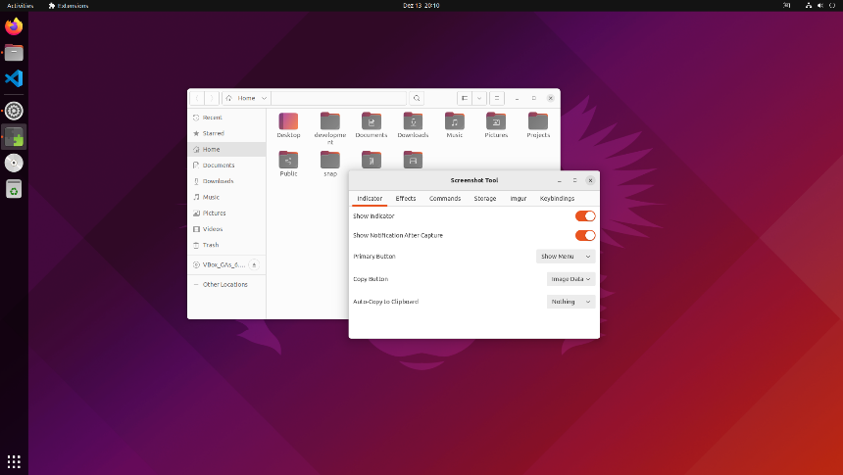
Task: Open the Desktop folder
Action: [288, 125]
